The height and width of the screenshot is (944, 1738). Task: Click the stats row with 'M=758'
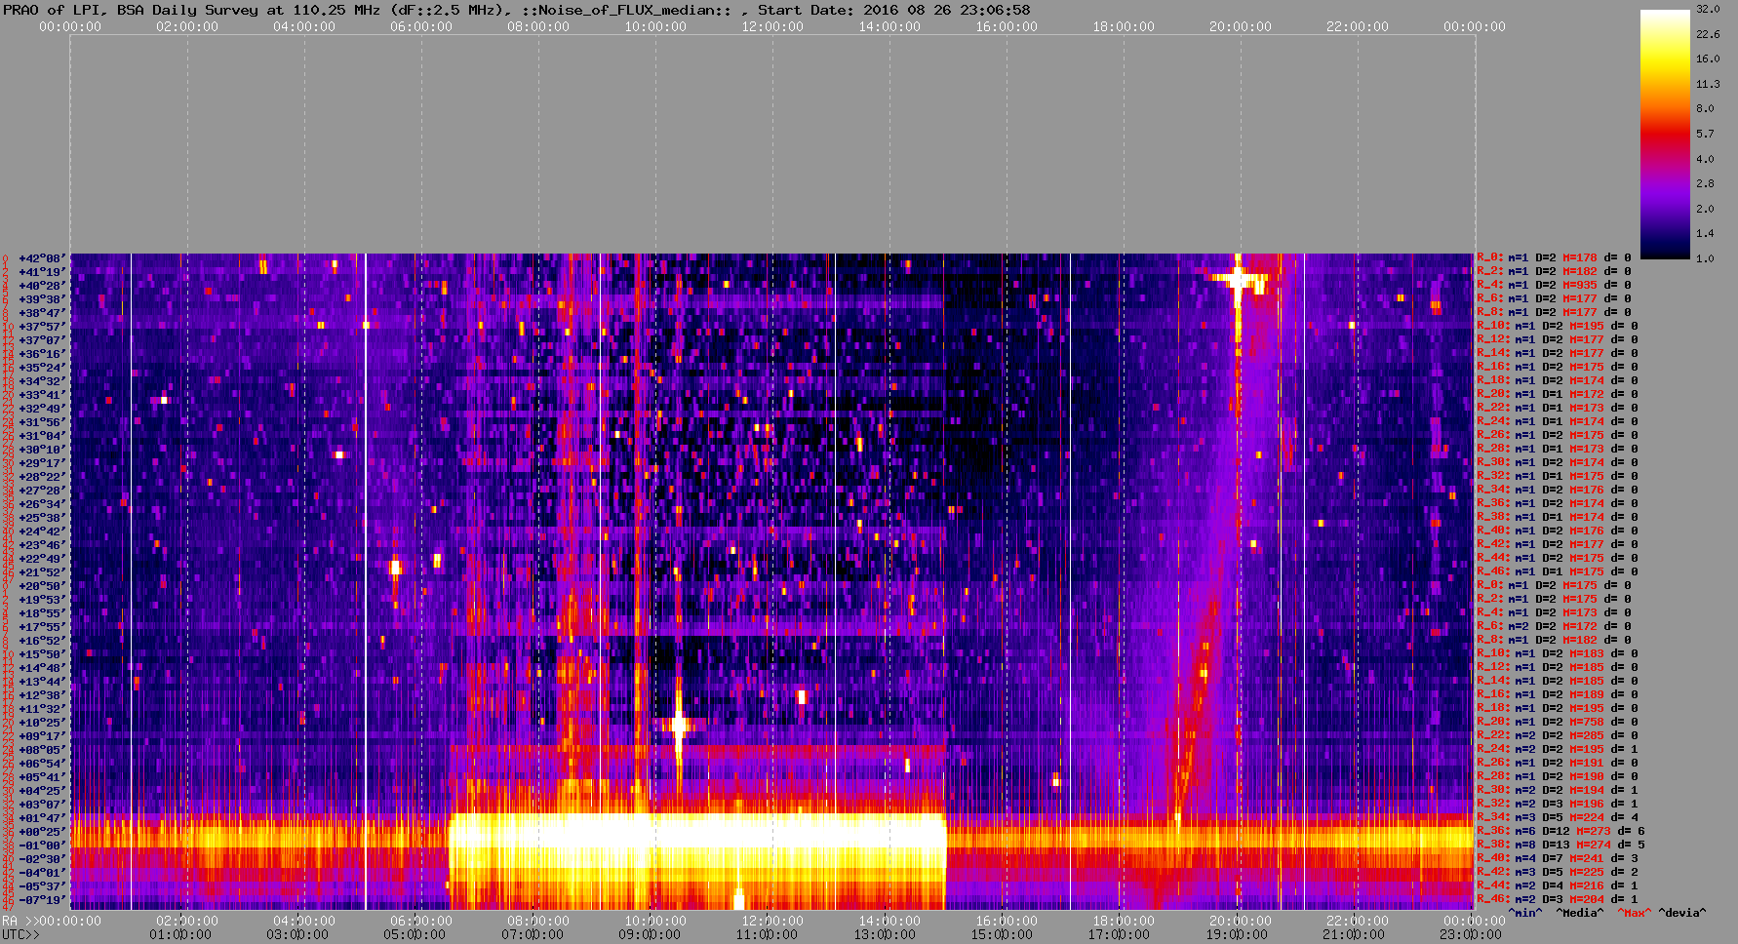tap(1558, 723)
